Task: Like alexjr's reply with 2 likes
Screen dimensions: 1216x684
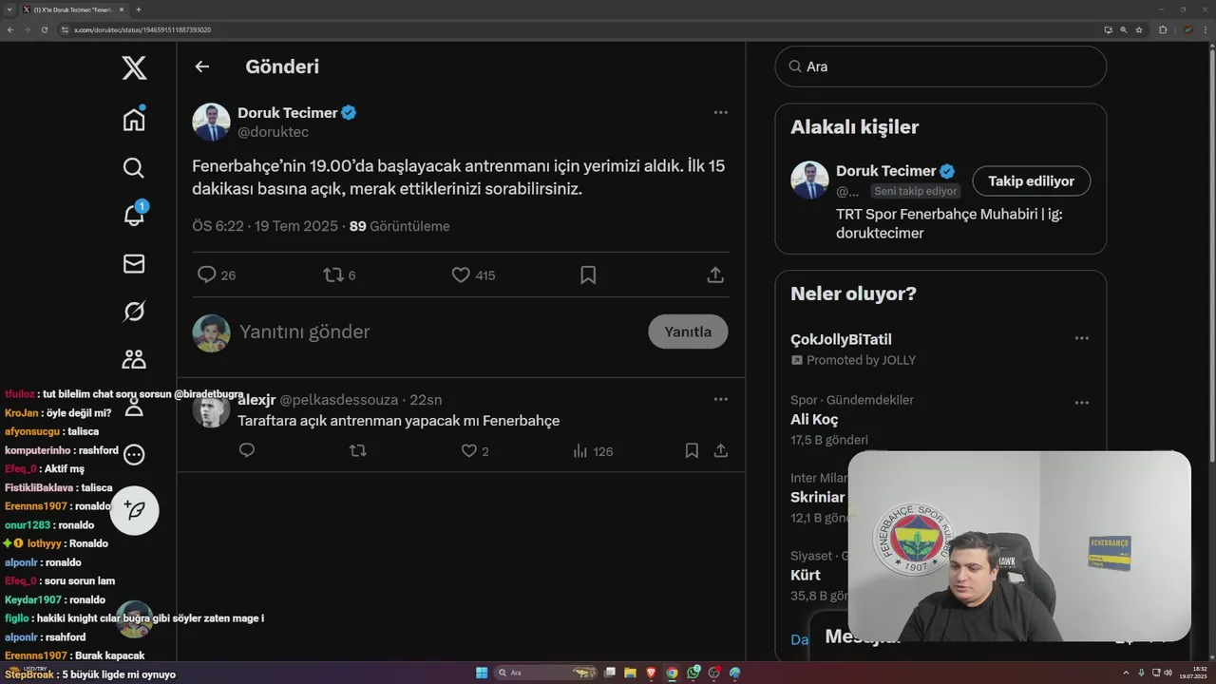Action: click(x=469, y=451)
